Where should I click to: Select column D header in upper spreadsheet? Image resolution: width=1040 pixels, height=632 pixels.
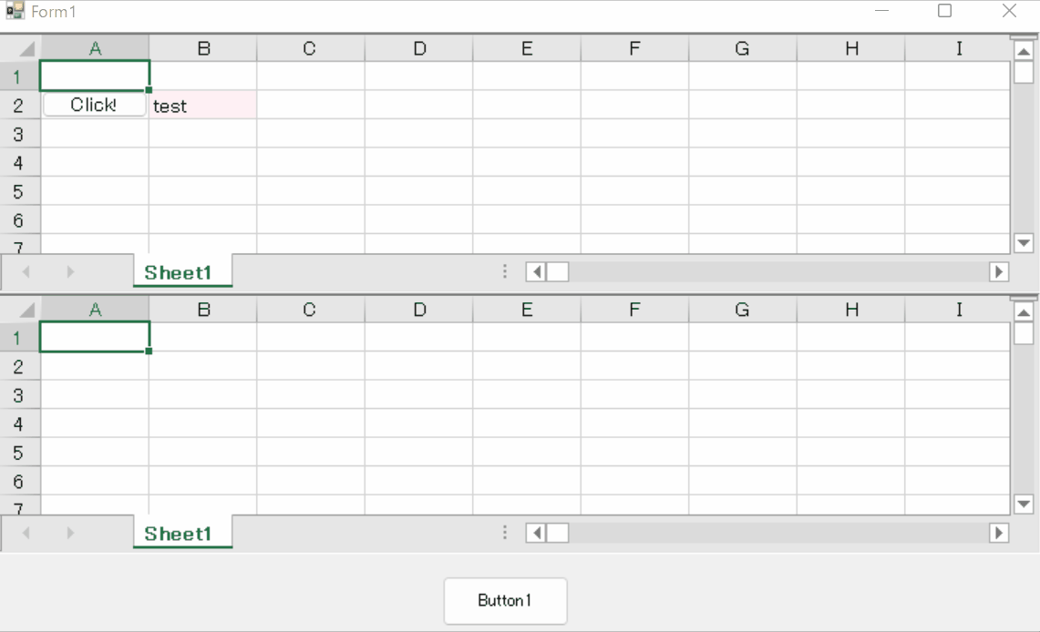(419, 48)
